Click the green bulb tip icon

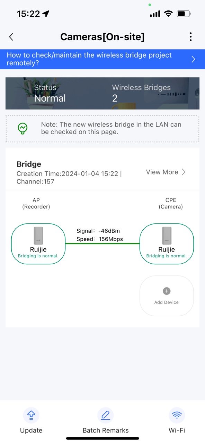[23, 128]
